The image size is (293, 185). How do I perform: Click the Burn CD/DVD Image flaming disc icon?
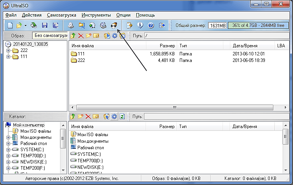pyautogui.click(x=114, y=25)
